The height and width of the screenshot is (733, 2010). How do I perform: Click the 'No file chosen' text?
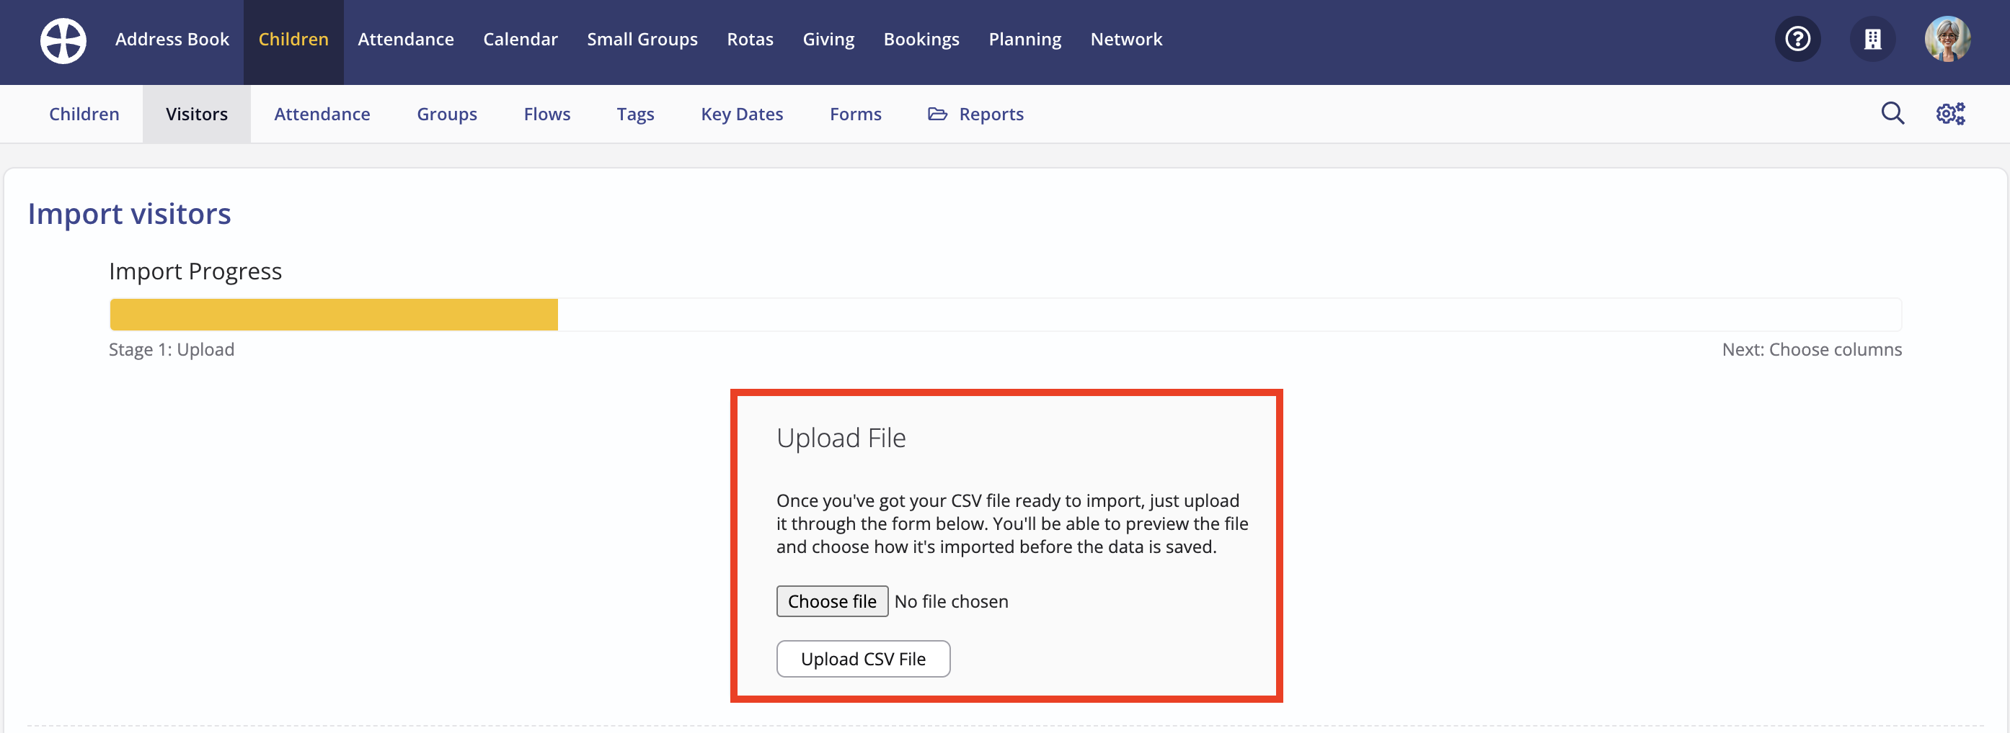click(951, 601)
